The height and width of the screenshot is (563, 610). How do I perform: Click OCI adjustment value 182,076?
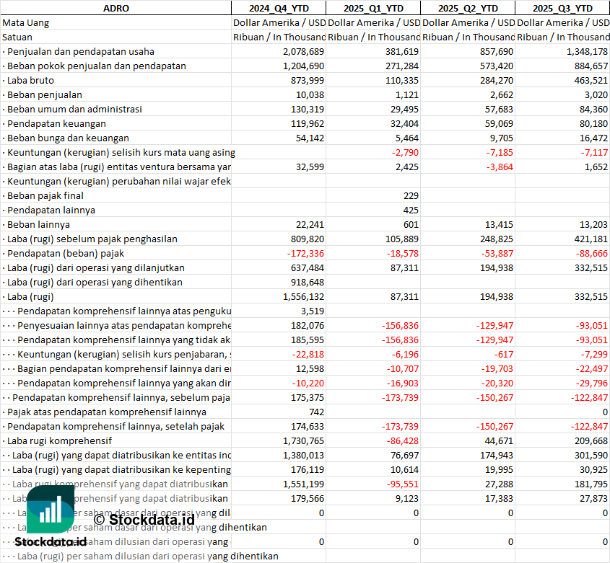coord(308,325)
